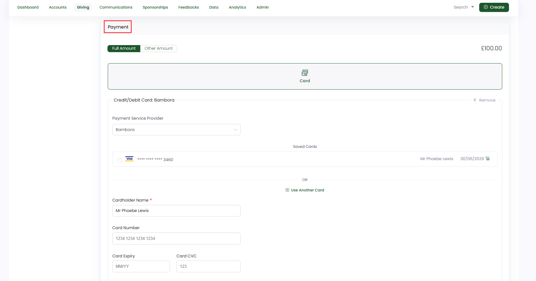Click the Cardholder Name field
Image resolution: width=536 pixels, height=281 pixels.
[176, 211]
